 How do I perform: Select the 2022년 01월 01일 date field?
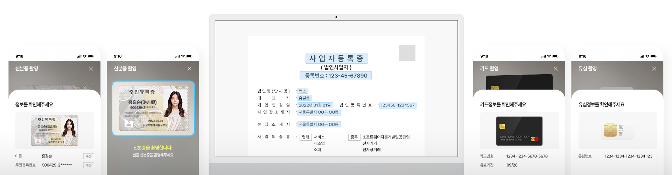click(x=315, y=105)
